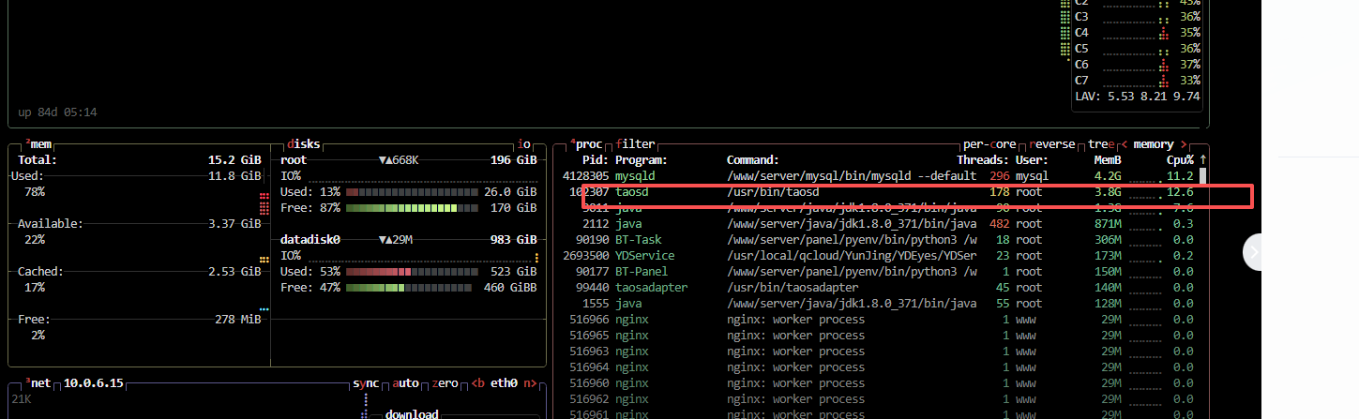Click the right arrow after memory sort
The image size is (1359, 419).
click(x=1184, y=144)
